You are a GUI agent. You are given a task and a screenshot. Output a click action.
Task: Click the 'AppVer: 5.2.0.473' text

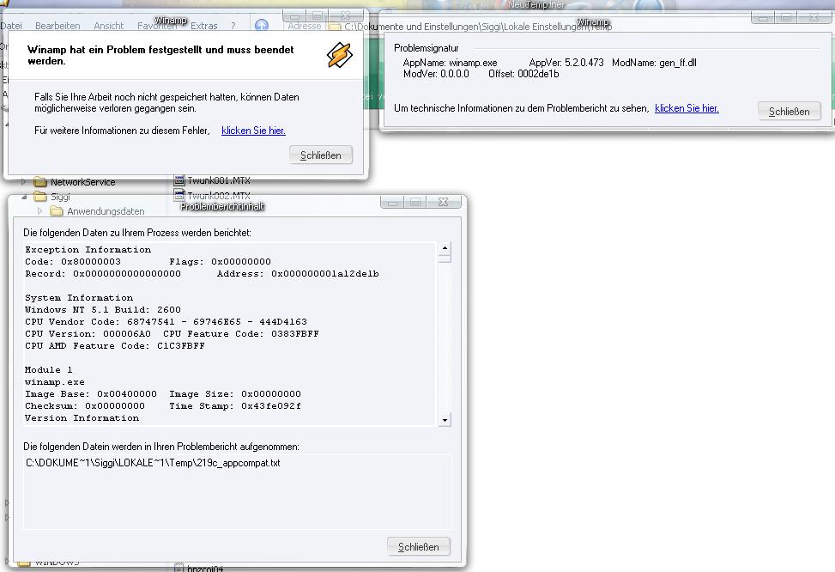(566, 63)
